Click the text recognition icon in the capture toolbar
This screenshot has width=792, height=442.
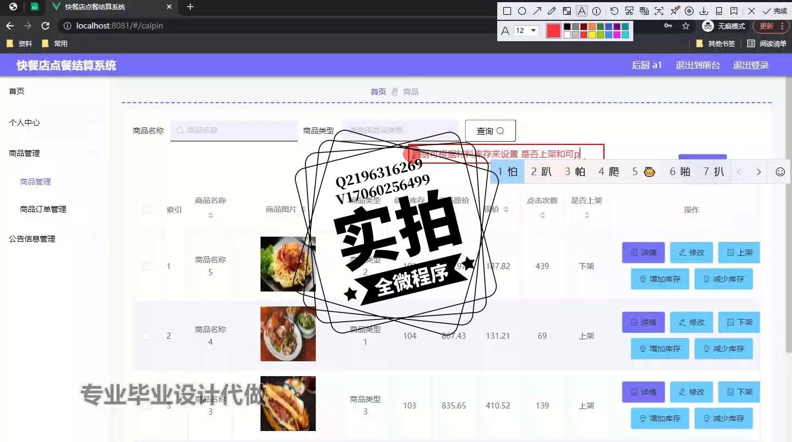click(659, 11)
